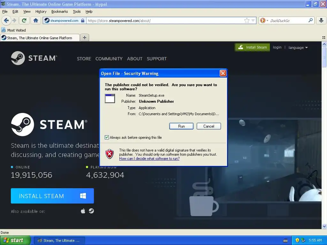Click the 4,632,904 playing now count
This screenshot has height=245, width=327.
pos(105,175)
